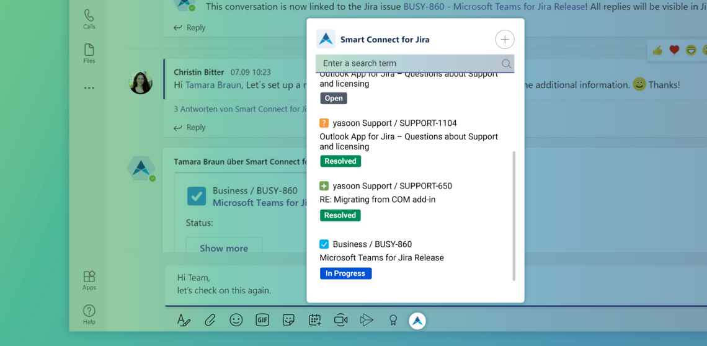React with the red heart emoji

pos(674,50)
